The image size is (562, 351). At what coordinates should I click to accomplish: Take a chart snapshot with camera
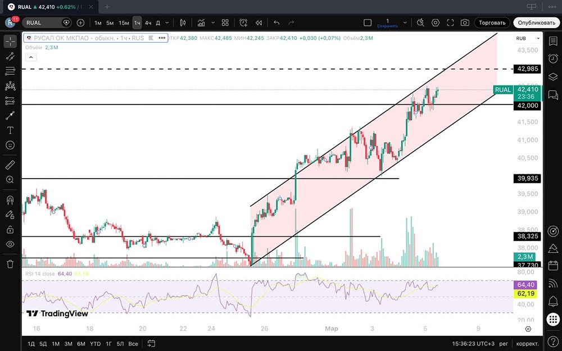465,23
